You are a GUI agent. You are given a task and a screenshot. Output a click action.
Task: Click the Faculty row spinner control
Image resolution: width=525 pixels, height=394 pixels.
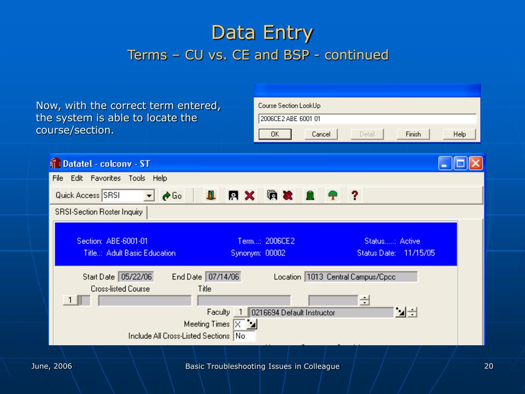pyautogui.click(x=412, y=312)
